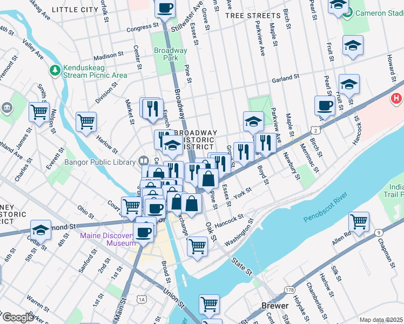Click the coffee cup marker above Stillwater Ave
This screenshot has height=324, width=404.
(165, 10)
